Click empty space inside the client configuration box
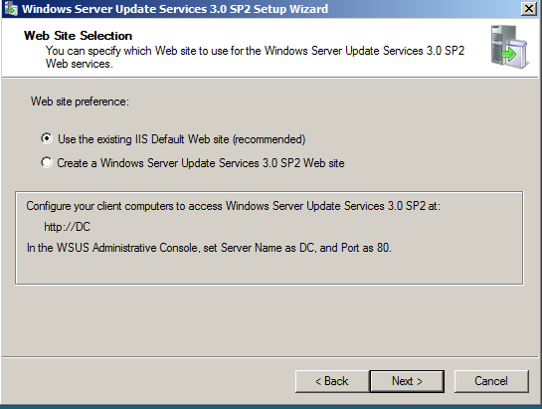The height and width of the screenshot is (409, 542). pos(270,270)
